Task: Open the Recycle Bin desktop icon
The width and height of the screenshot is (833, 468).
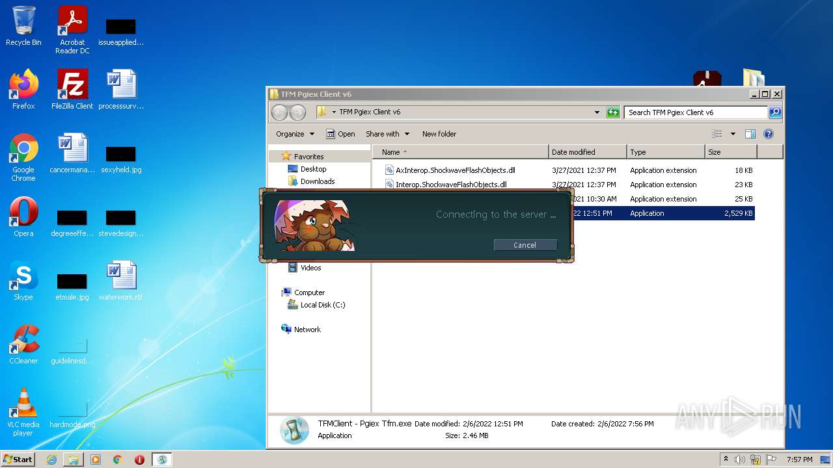Action: tap(23, 26)
